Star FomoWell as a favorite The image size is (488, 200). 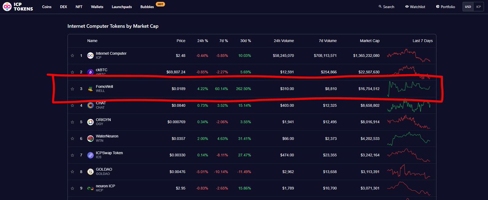pyautogui.click(x=72, y=89)
